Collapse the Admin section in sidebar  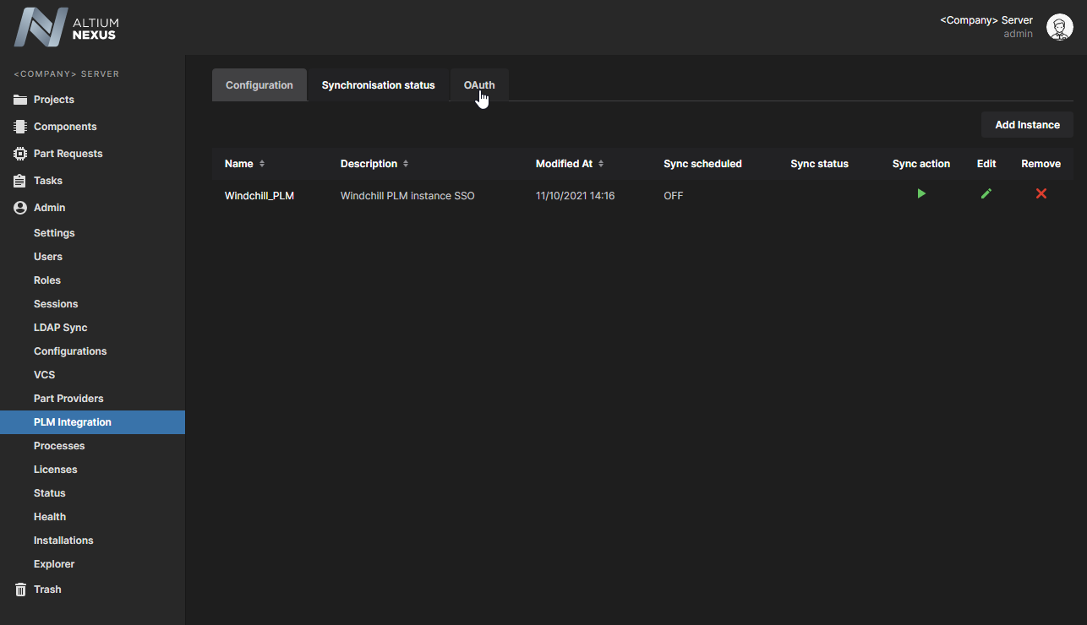pyautogui.click(x=49, y=208)
